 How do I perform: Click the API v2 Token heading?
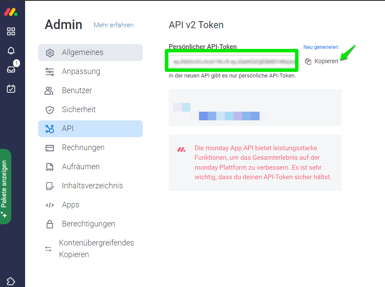tap(196, 25)
